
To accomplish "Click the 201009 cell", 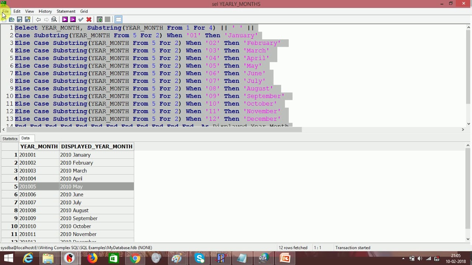I will (x=39, y=218).
